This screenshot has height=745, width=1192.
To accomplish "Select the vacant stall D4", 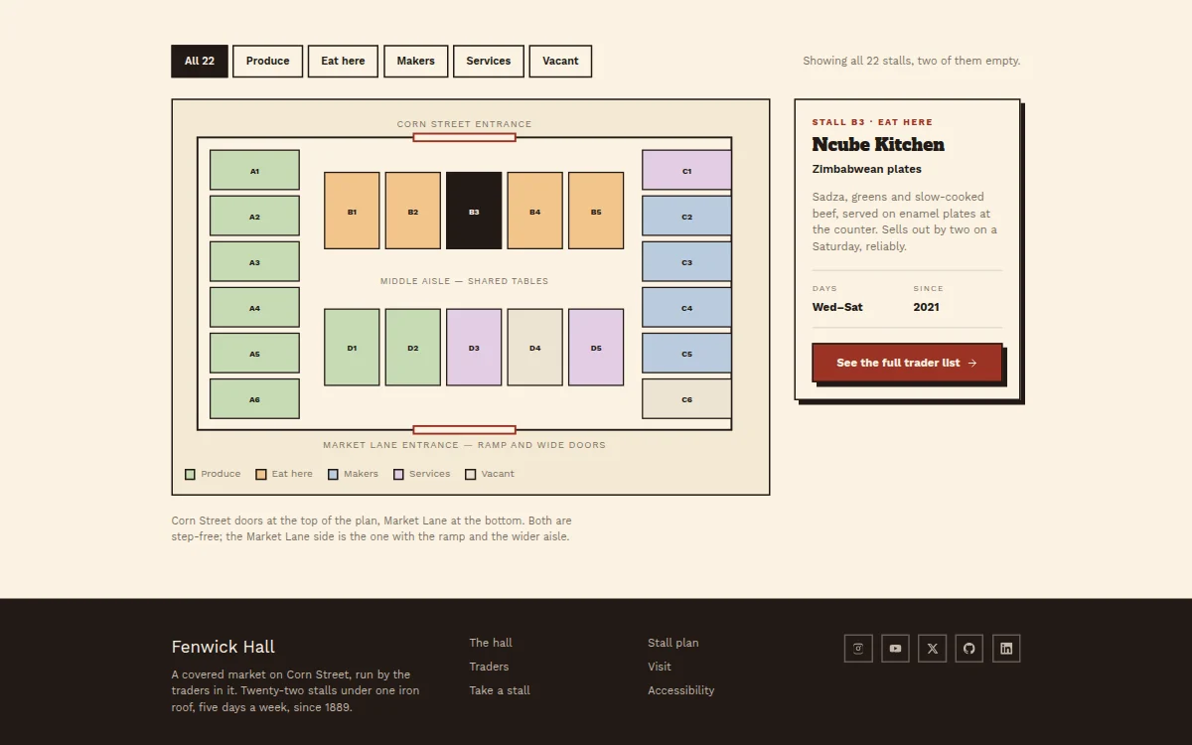I will (535, 348).
